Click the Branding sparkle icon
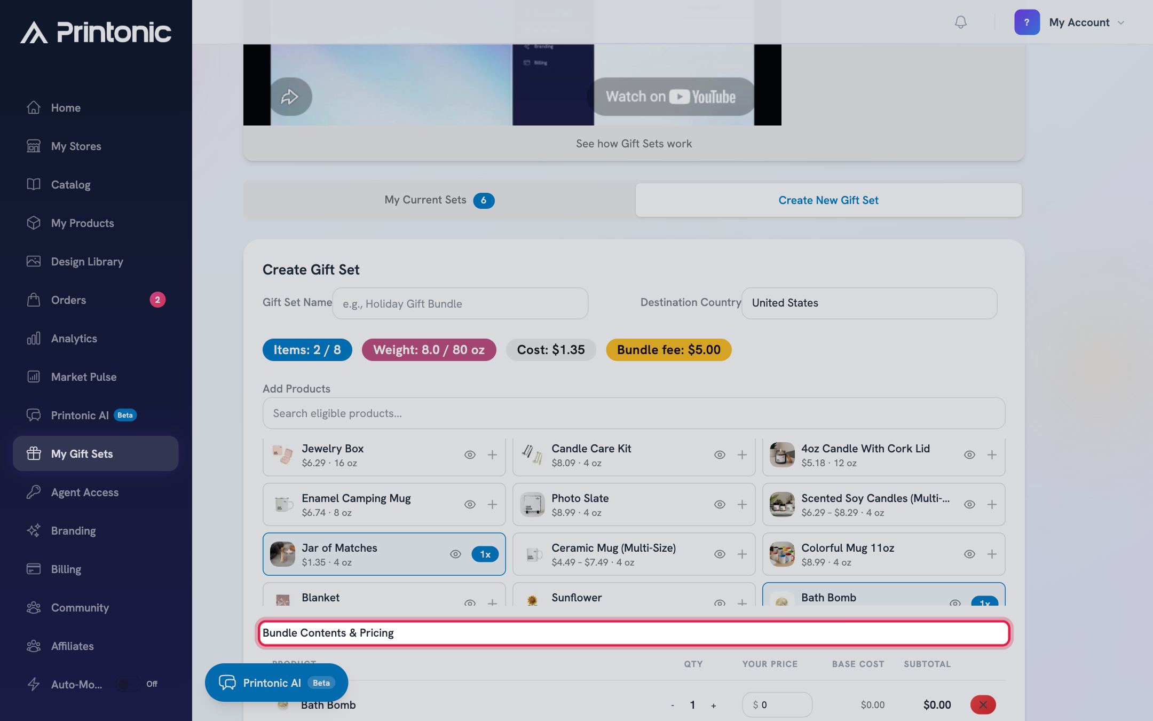This screenshot has height=721, width=1153. point(34,531)
